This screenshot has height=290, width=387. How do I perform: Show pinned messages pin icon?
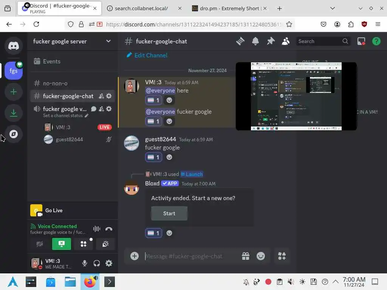click(x=271, y=41)
